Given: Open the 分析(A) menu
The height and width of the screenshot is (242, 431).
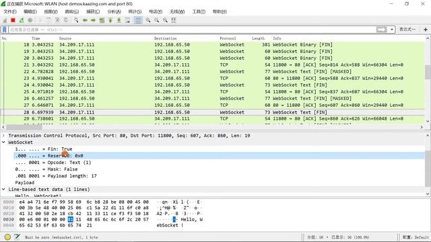Looking at the screenshot, I should (114, 11).
